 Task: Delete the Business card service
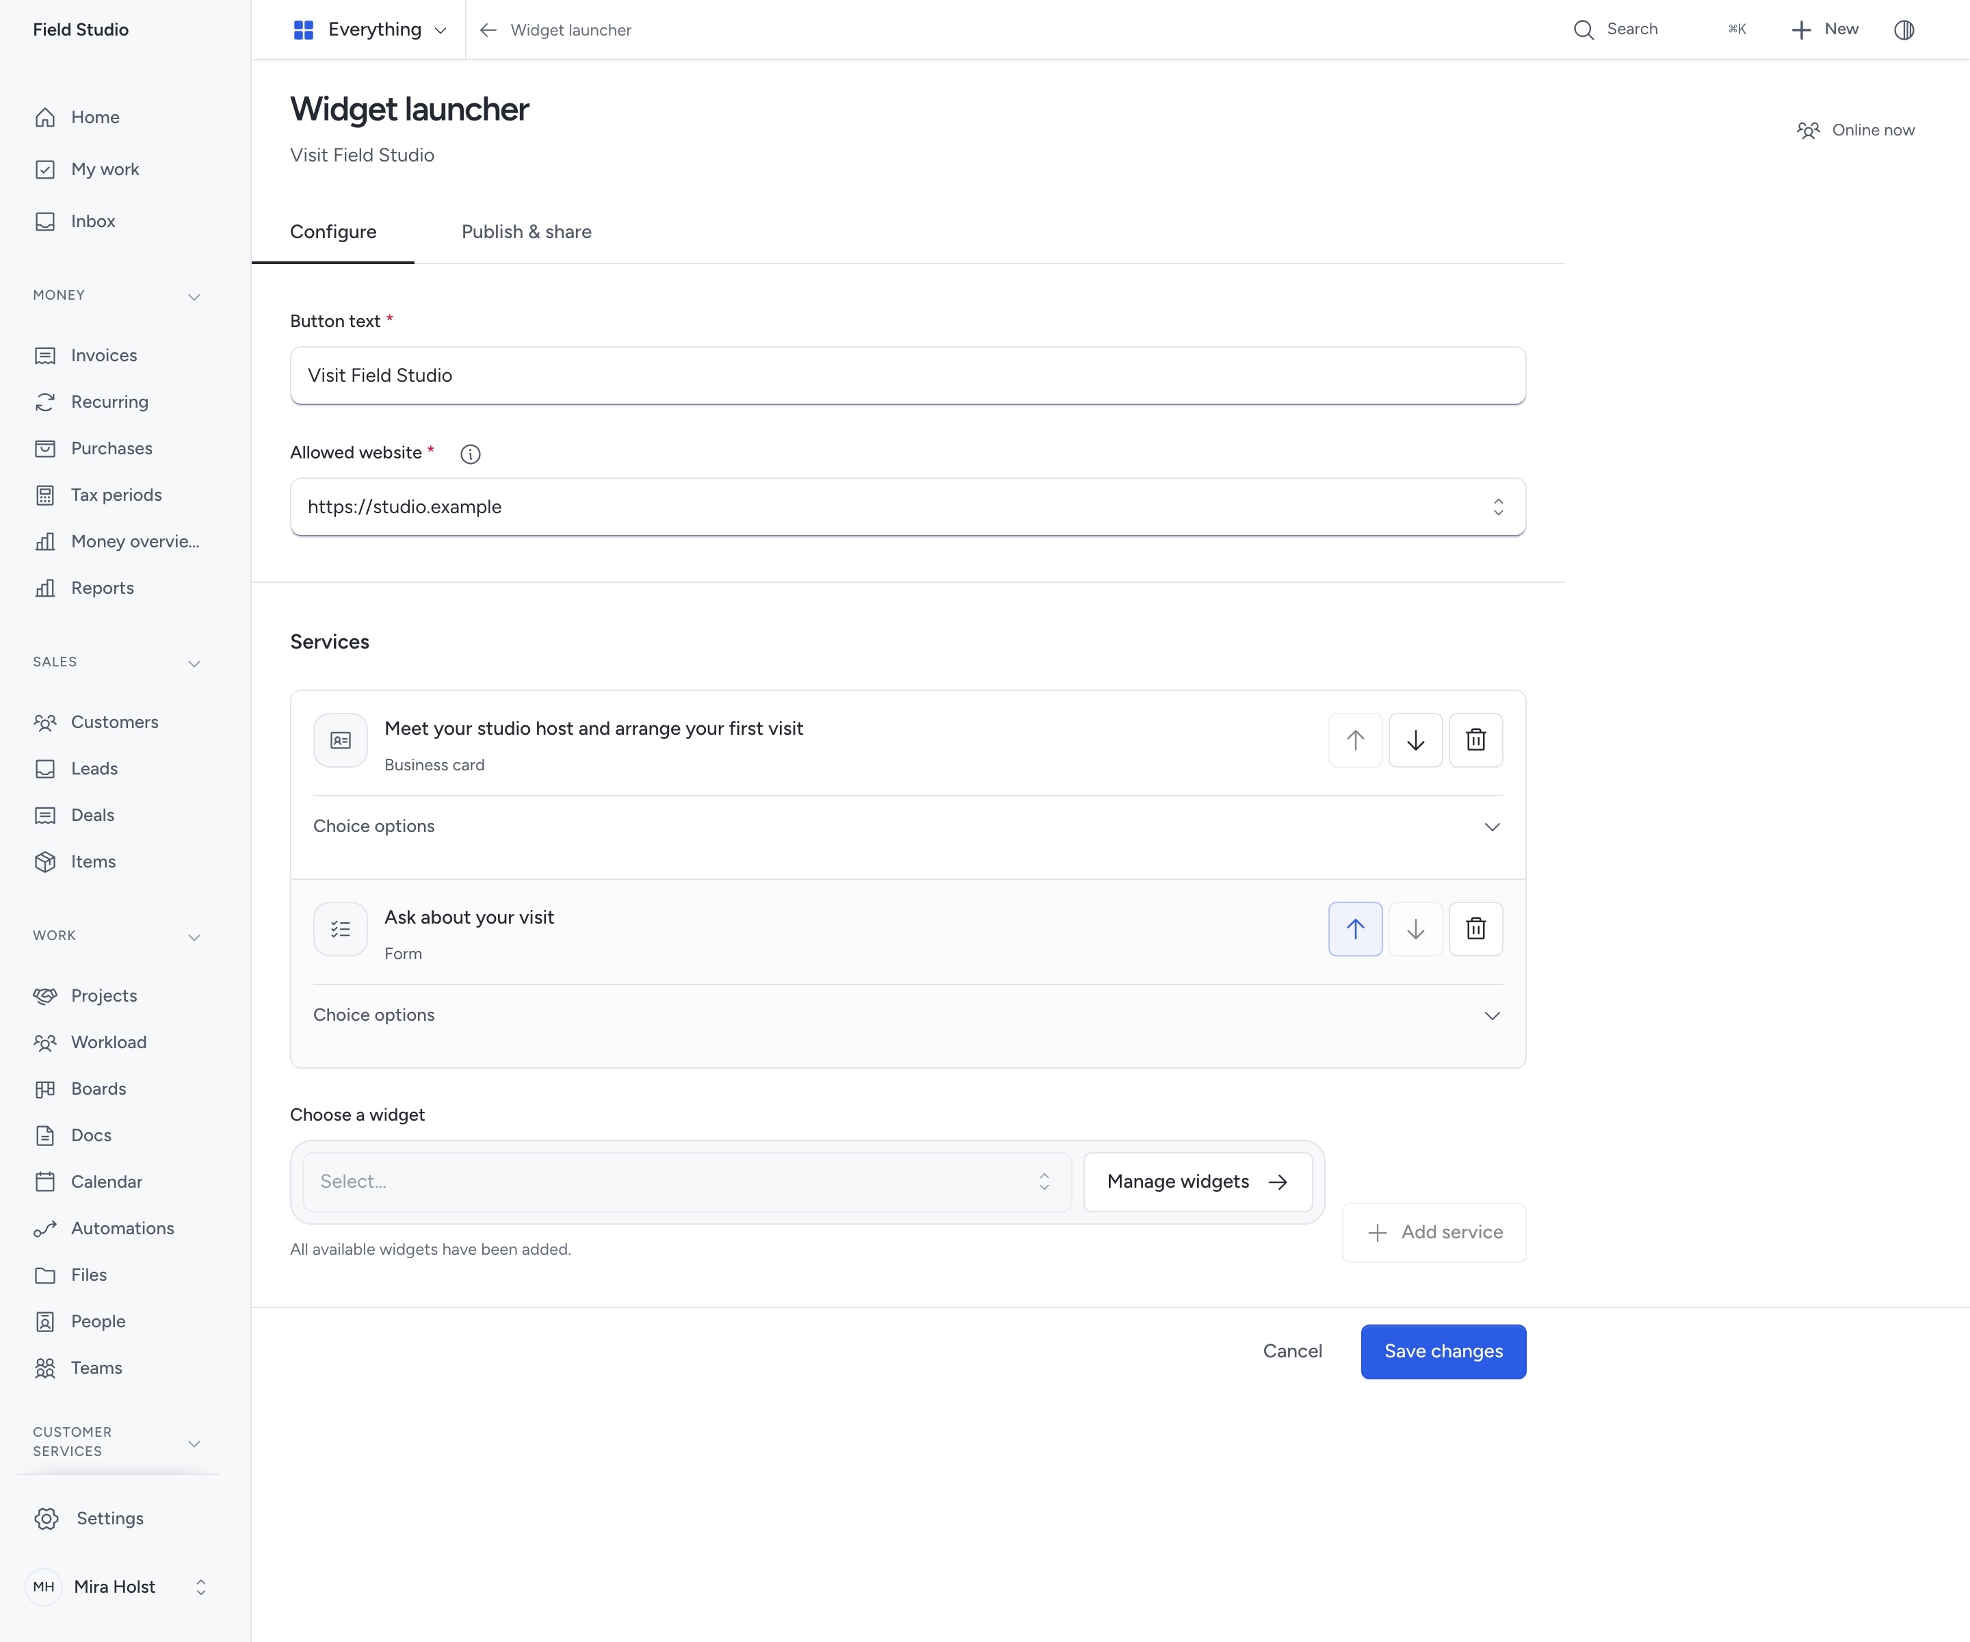coord(1475,740)
